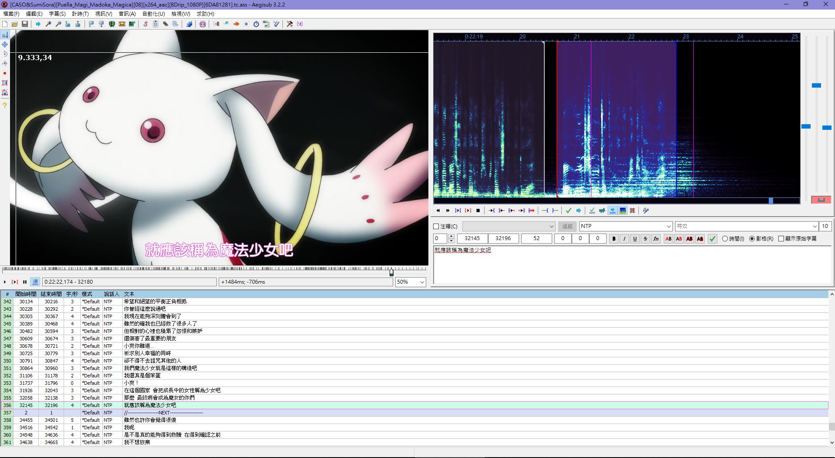This screenshot has width=835, height=458.
Task: Open the Styles Manager icon (pink S)
Action: pyautogui.click(x=145, y=24)
